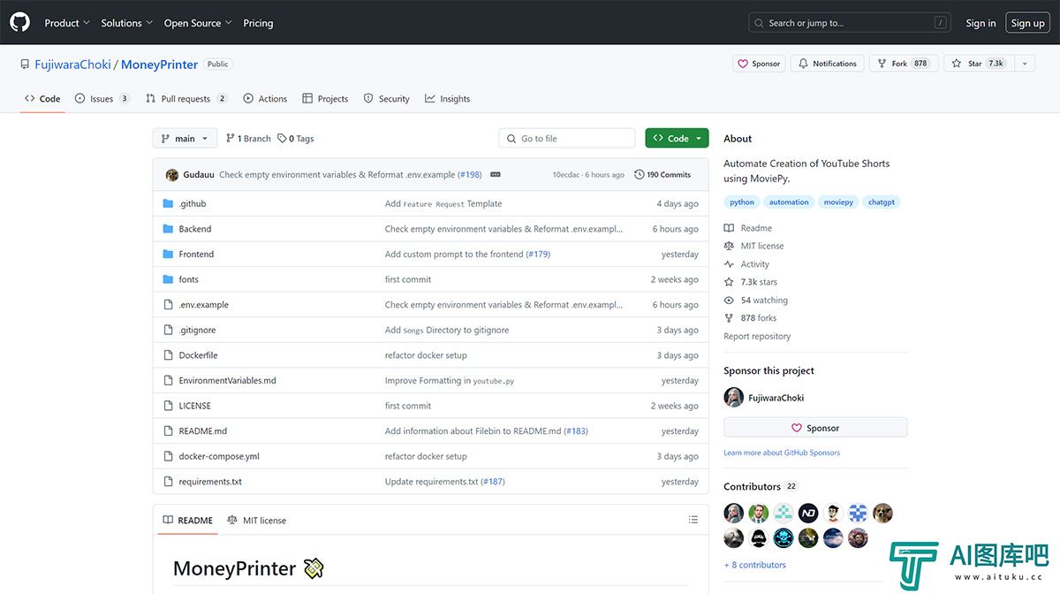Fork the repository using Fork button
The width and height of the screenshot is (1060, 594).
point(901,64)
